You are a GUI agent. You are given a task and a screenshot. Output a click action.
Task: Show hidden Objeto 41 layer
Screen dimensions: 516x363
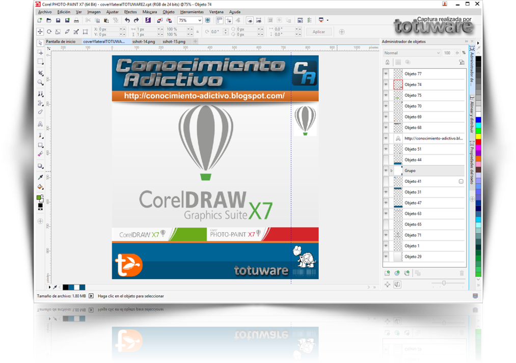(x=386, y=181)
